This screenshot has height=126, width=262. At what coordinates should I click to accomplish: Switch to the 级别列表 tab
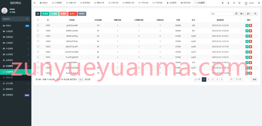tap(186, 3)
